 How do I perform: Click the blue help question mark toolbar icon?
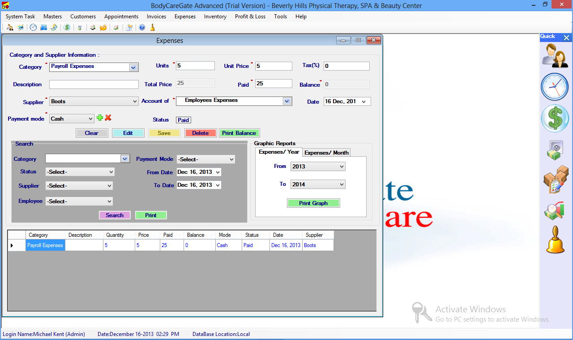pos(142,28)
